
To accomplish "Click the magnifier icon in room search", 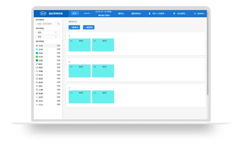I will coord(58,24).
